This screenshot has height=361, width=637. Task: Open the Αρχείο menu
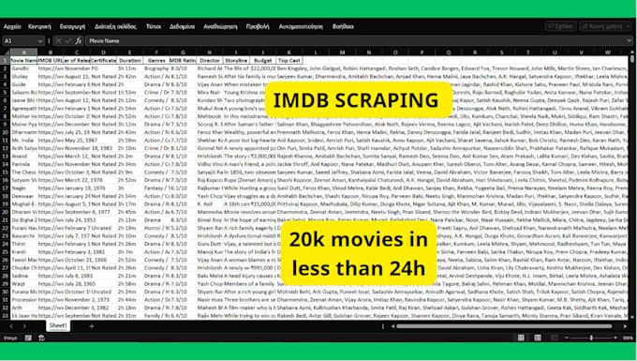pyautogui.click(x=12, y=26)
